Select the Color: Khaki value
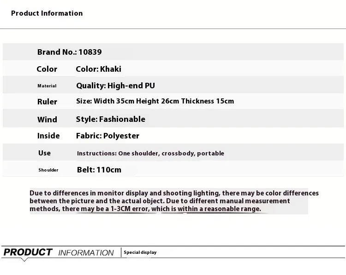This screenshot has height=275, width=346. point(98,69)
